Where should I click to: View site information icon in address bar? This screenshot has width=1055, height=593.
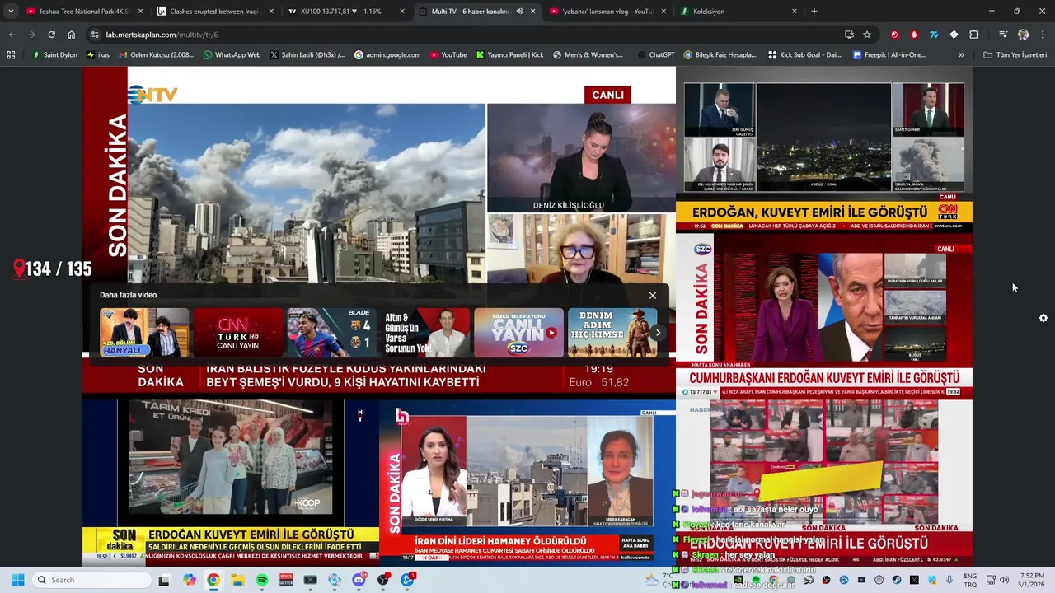click(x=95, y=35)
